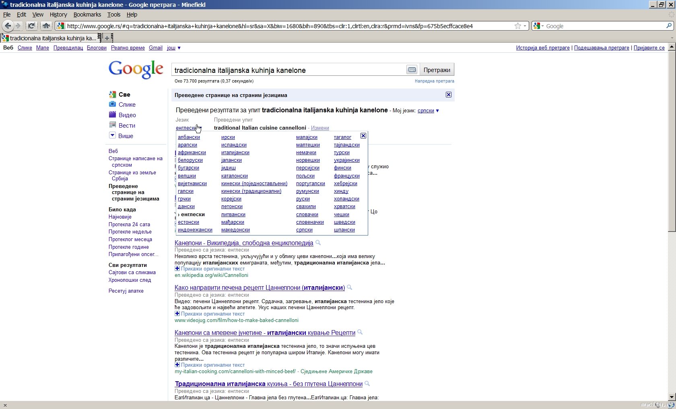Choose шпански from the language list
The image size is (676, 409).
coord(344,230)
